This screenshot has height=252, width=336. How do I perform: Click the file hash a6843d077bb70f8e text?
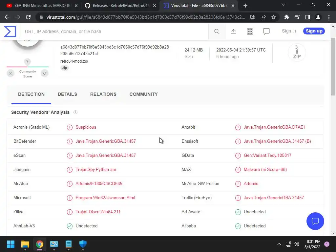tap(115, 50)
